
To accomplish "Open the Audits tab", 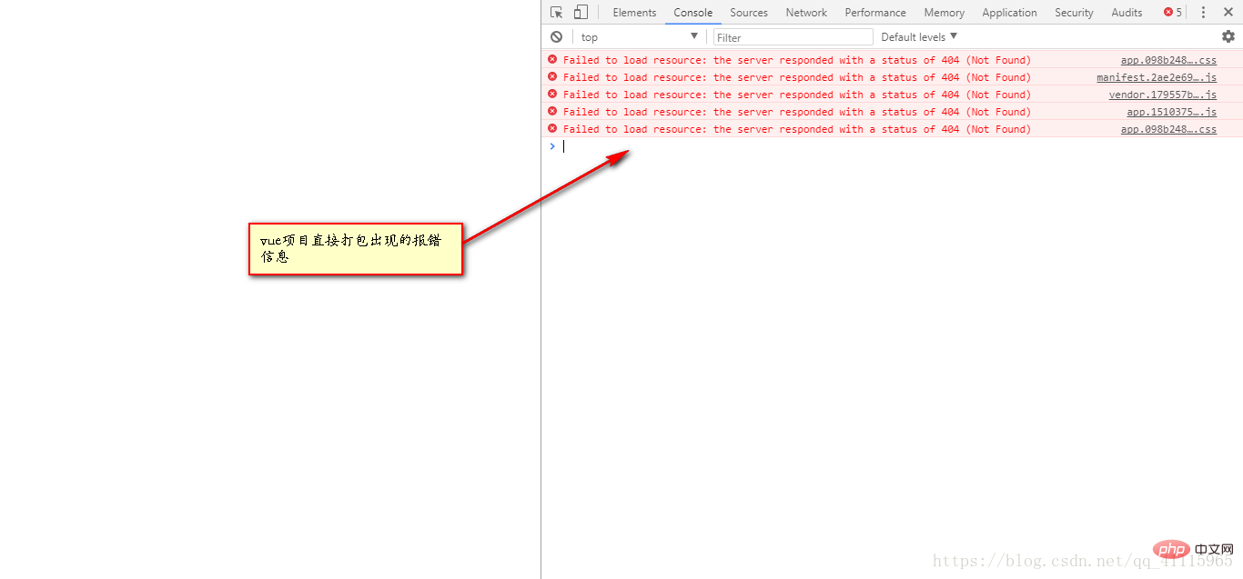I will (x=1127, y=13).
